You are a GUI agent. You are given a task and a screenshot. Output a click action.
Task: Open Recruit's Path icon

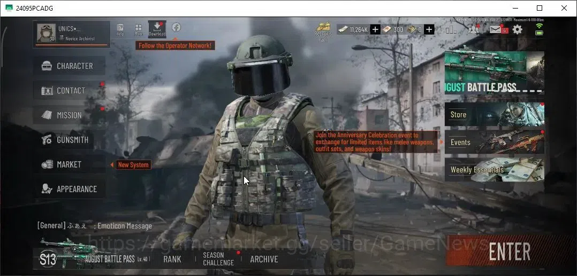point(323,31)
